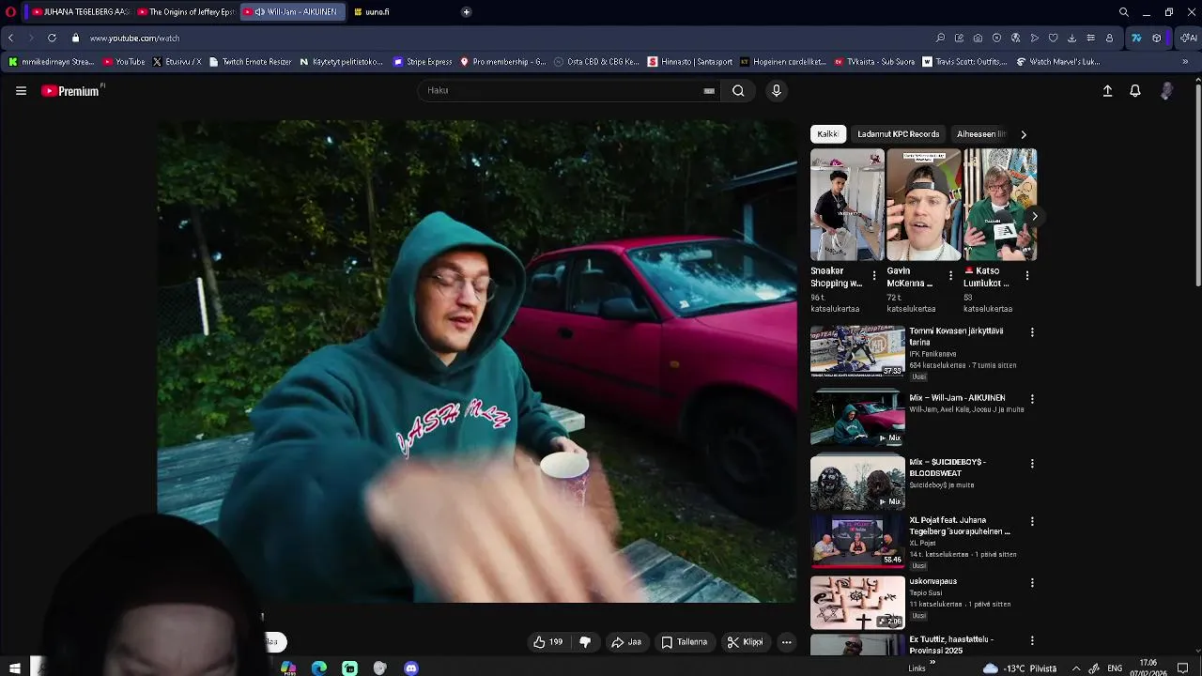Open the Hinnasto | Santasport bookmark

click(690, 62)
